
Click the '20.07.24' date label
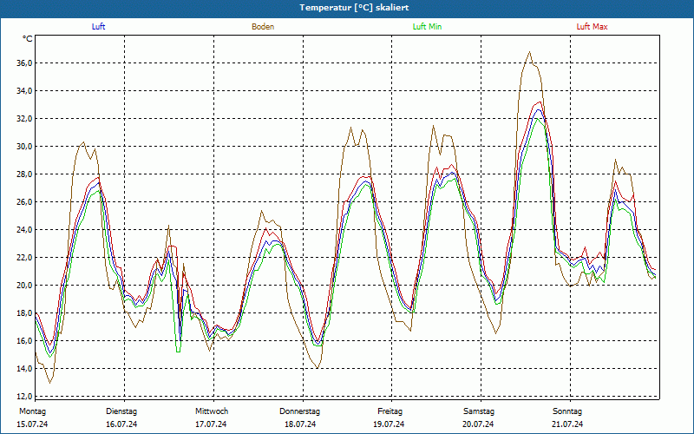479,424
